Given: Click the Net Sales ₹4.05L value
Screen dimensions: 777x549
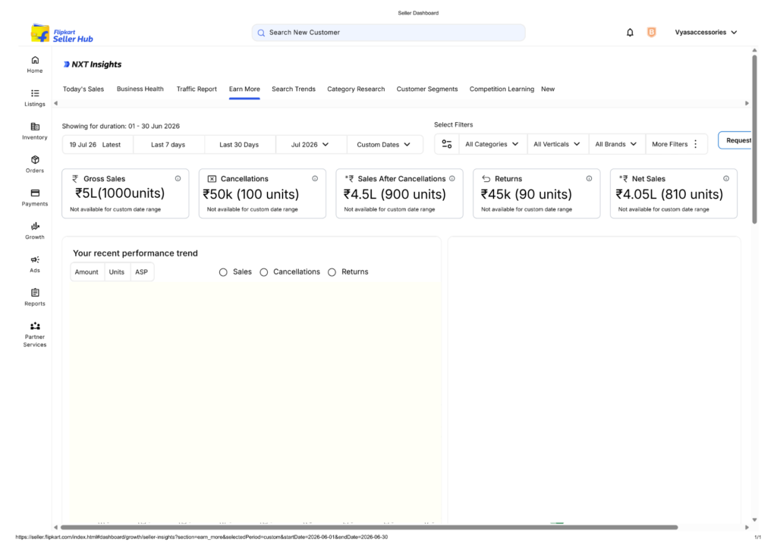Looking at the screenshot, I should [669, 194].
